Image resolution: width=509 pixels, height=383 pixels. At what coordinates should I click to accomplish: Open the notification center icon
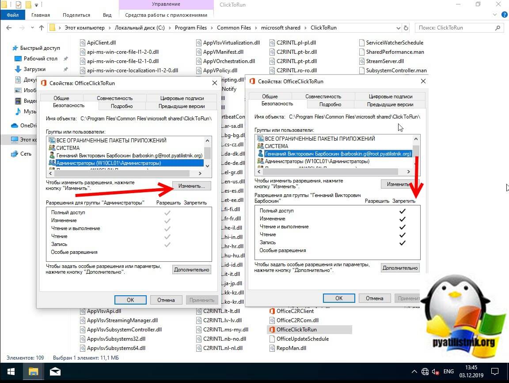[x=496, y=372]
